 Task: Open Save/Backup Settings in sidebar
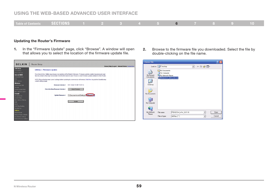[20, 117]
